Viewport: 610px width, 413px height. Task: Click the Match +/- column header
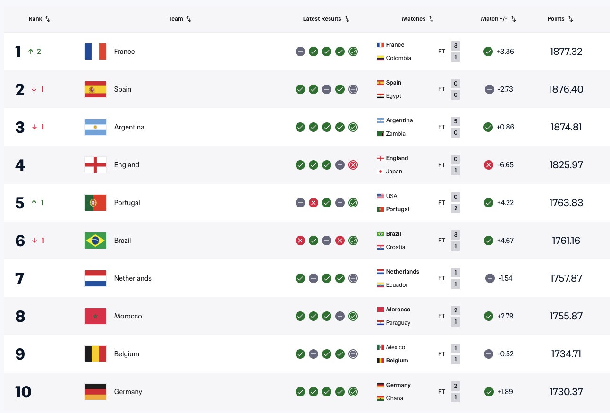pos(498,19)
